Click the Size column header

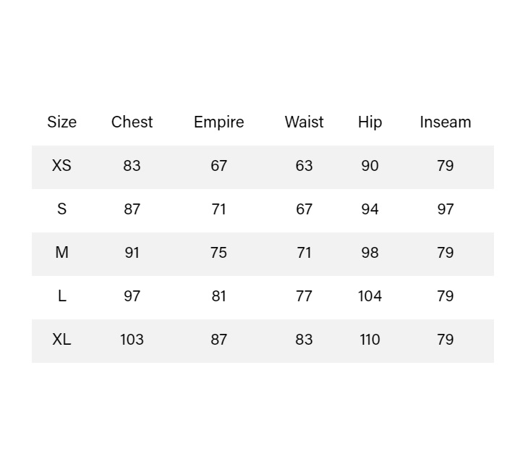61,122
